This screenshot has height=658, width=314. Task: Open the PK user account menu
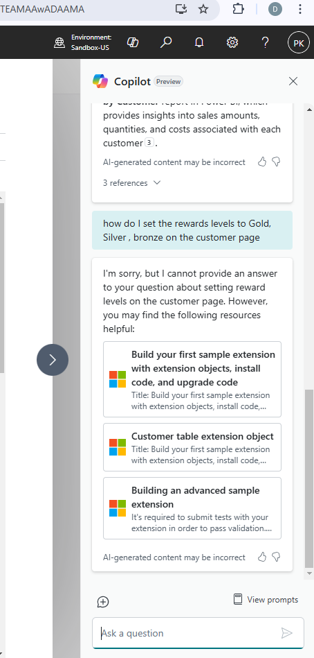click(299, 43)
